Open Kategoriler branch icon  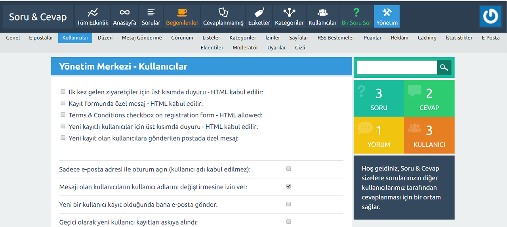point(289,13)
